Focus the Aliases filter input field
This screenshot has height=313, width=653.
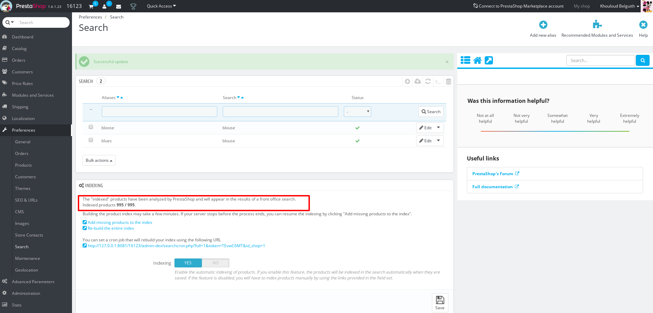tap(159, 111)
